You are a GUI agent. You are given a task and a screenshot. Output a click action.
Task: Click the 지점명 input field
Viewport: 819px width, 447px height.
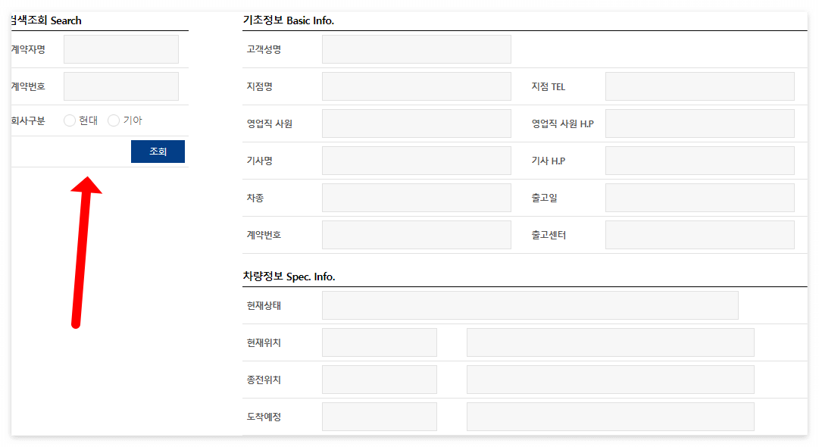pyautogui.click(x=416, y=86)
